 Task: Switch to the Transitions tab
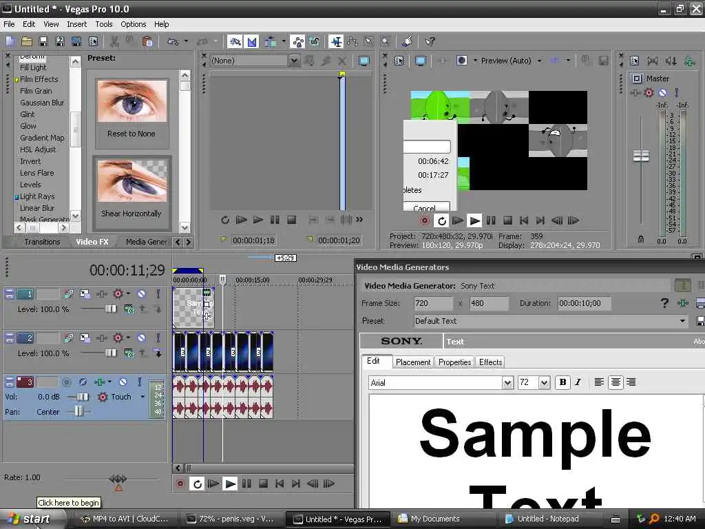click(x=42, y=242)
